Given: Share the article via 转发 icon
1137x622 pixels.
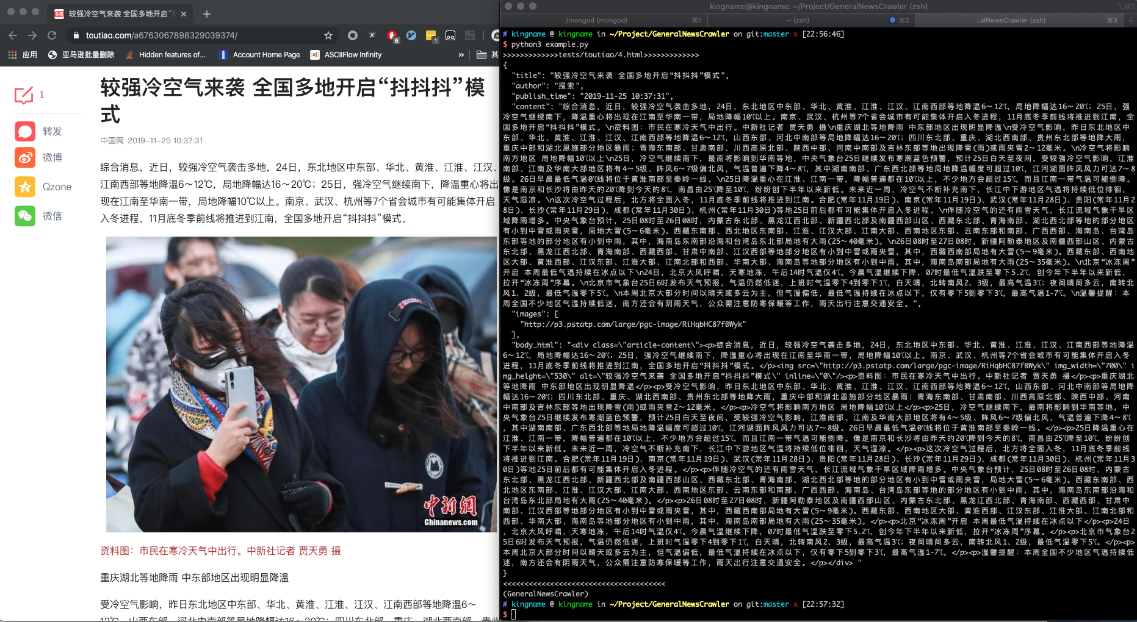Looking at the screenshot, I should pos(25,131).
